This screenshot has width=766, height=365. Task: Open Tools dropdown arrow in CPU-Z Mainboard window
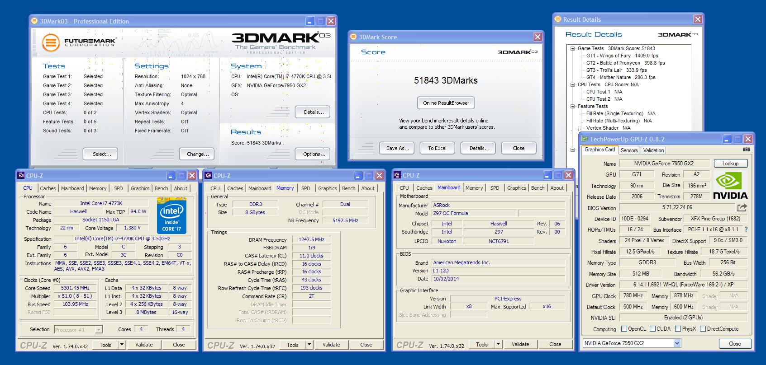pyautogui.click(x=498, y=344)
